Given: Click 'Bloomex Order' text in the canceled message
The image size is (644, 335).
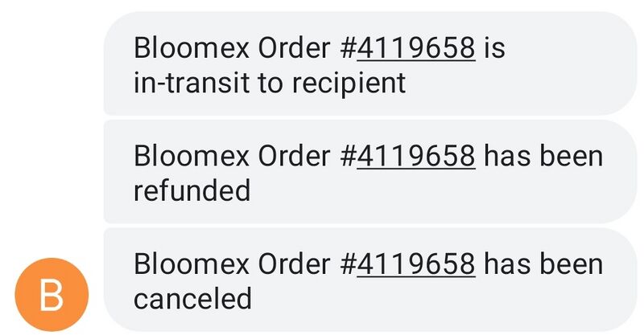Looking at the screenshot, I should tap(232, 264).
